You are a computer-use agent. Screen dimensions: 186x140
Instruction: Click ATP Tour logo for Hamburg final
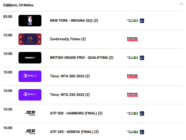pos(30,113)
